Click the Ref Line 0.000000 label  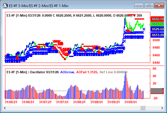[x=113, y=72]
